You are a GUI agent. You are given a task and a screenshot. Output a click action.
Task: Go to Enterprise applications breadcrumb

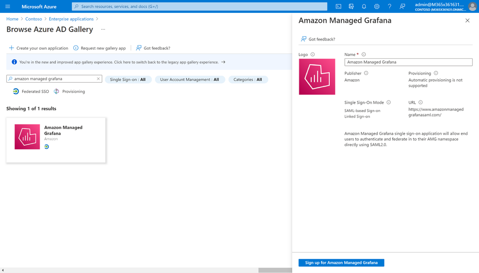pyautogui.click(x=71, y=19)
